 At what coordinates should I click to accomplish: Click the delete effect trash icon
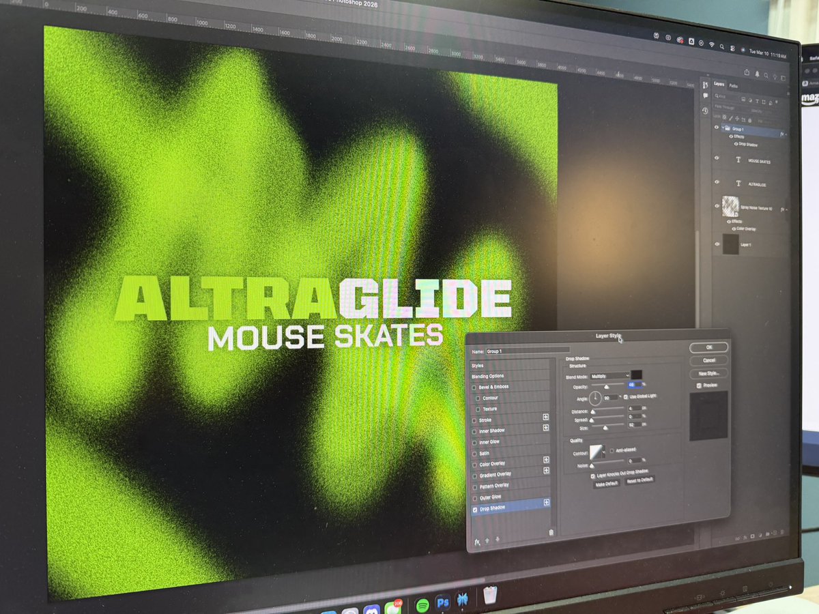pyautogui.click(x=551, y=533)
